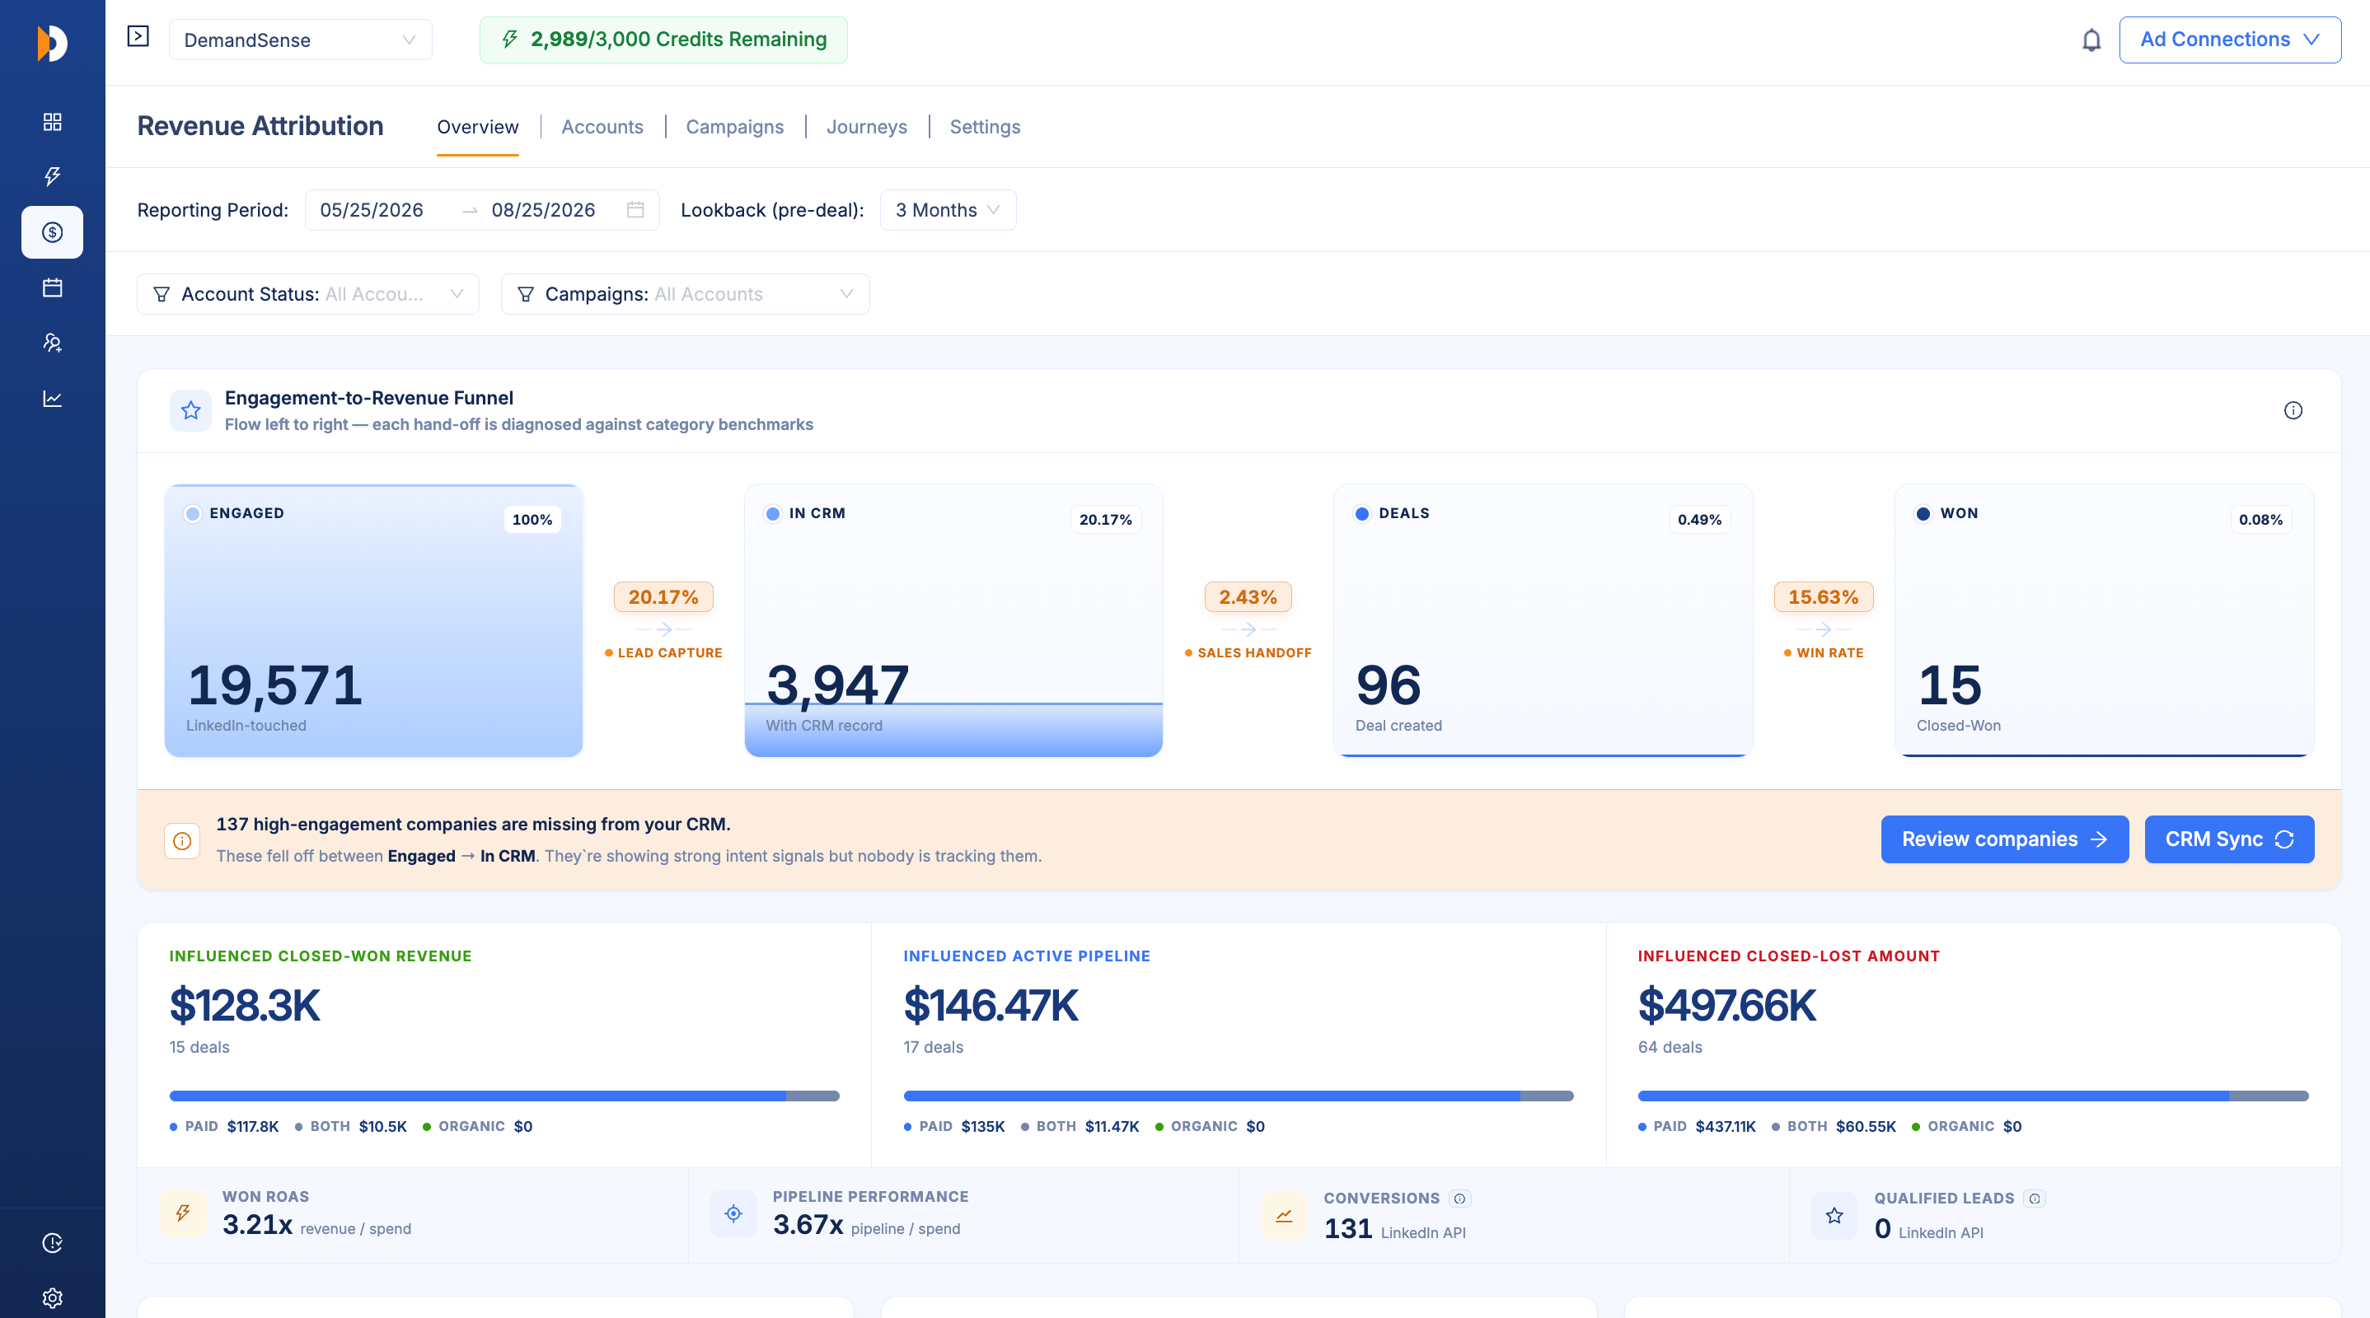Expand the sidebar panel toggle
Viewport: 2370px width, 1318px height.
[x=138, y=36]
